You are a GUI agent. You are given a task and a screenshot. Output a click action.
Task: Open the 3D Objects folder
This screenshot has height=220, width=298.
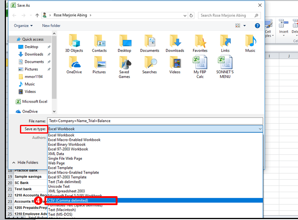pos(74,43)
